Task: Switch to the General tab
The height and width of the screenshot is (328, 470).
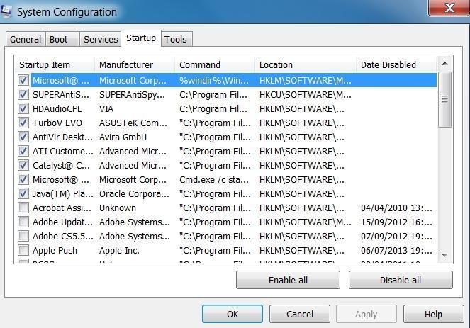Action: (26, 39)
